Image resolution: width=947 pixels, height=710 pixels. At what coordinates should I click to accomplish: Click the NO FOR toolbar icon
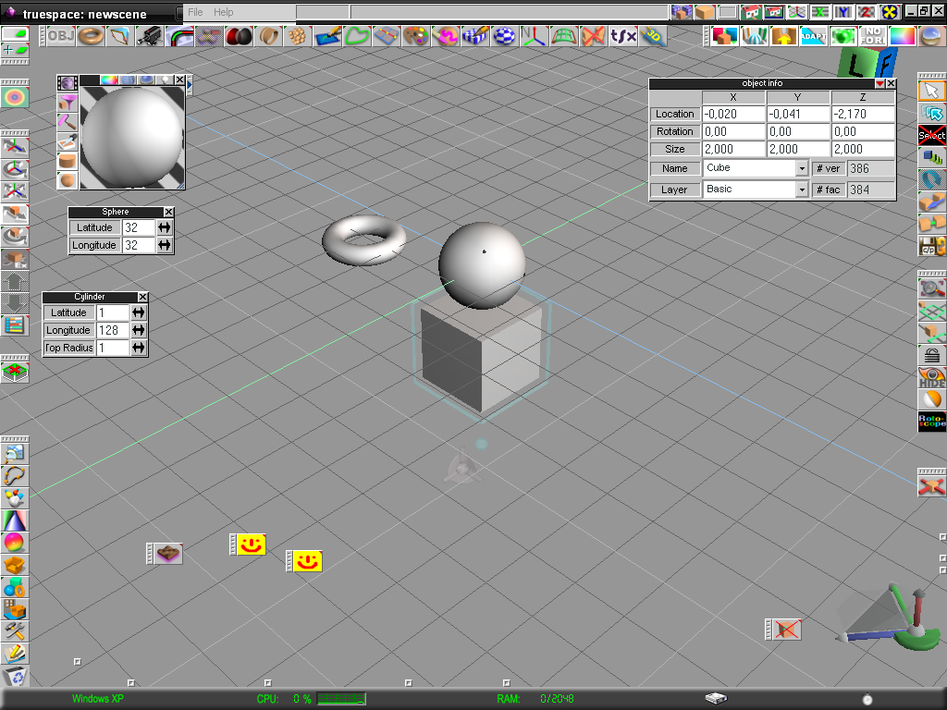873,36
